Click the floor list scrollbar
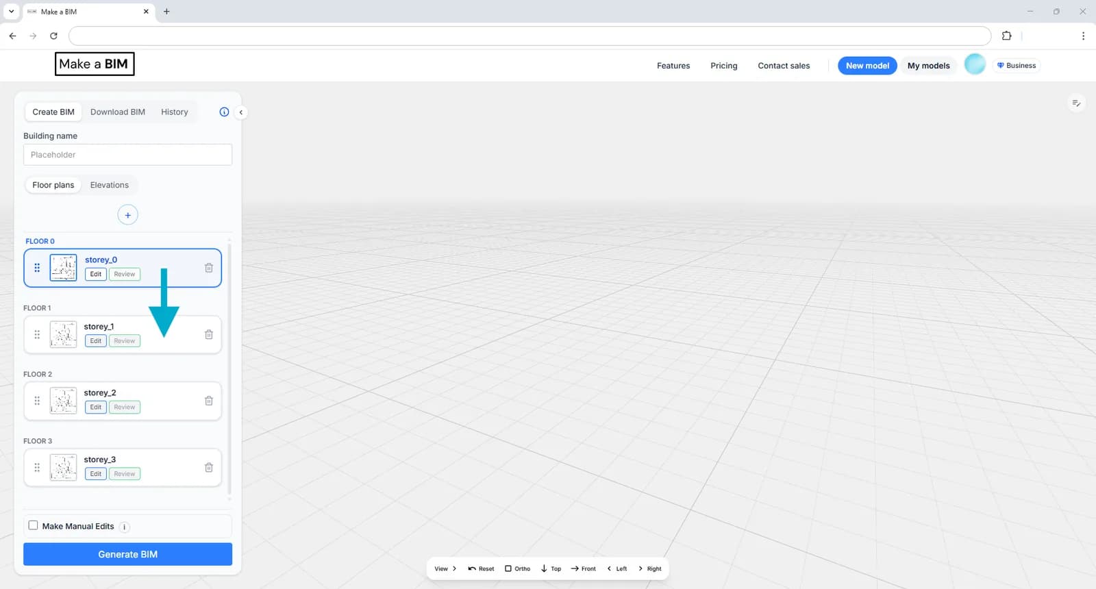1096x589 pixels. [229, 370]
